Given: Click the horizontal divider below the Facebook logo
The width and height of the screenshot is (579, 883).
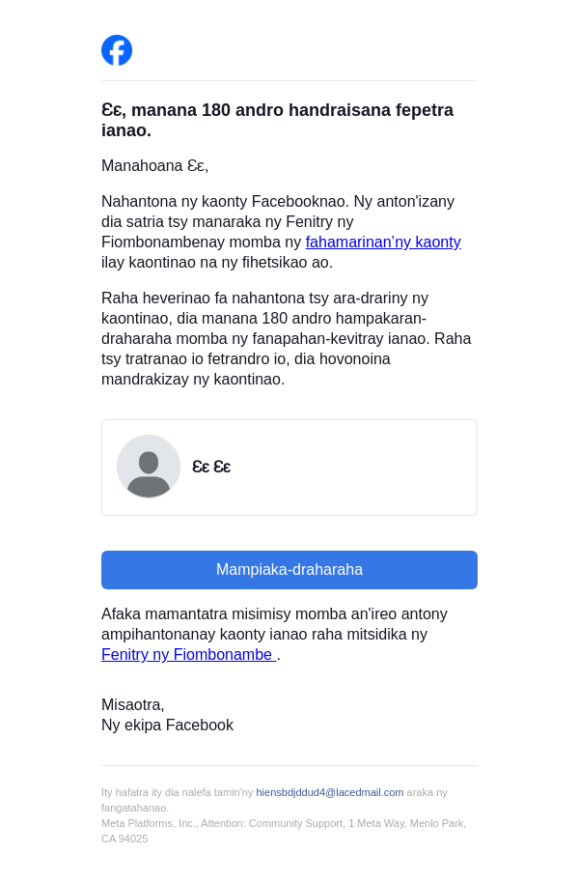Looking at the screenshot, I should point(289,81).
